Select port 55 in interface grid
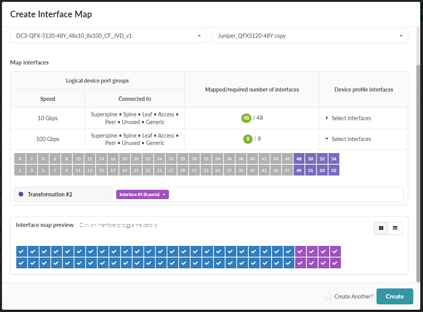423x312 pixels. pyautogui.click(x=334, y=170)
